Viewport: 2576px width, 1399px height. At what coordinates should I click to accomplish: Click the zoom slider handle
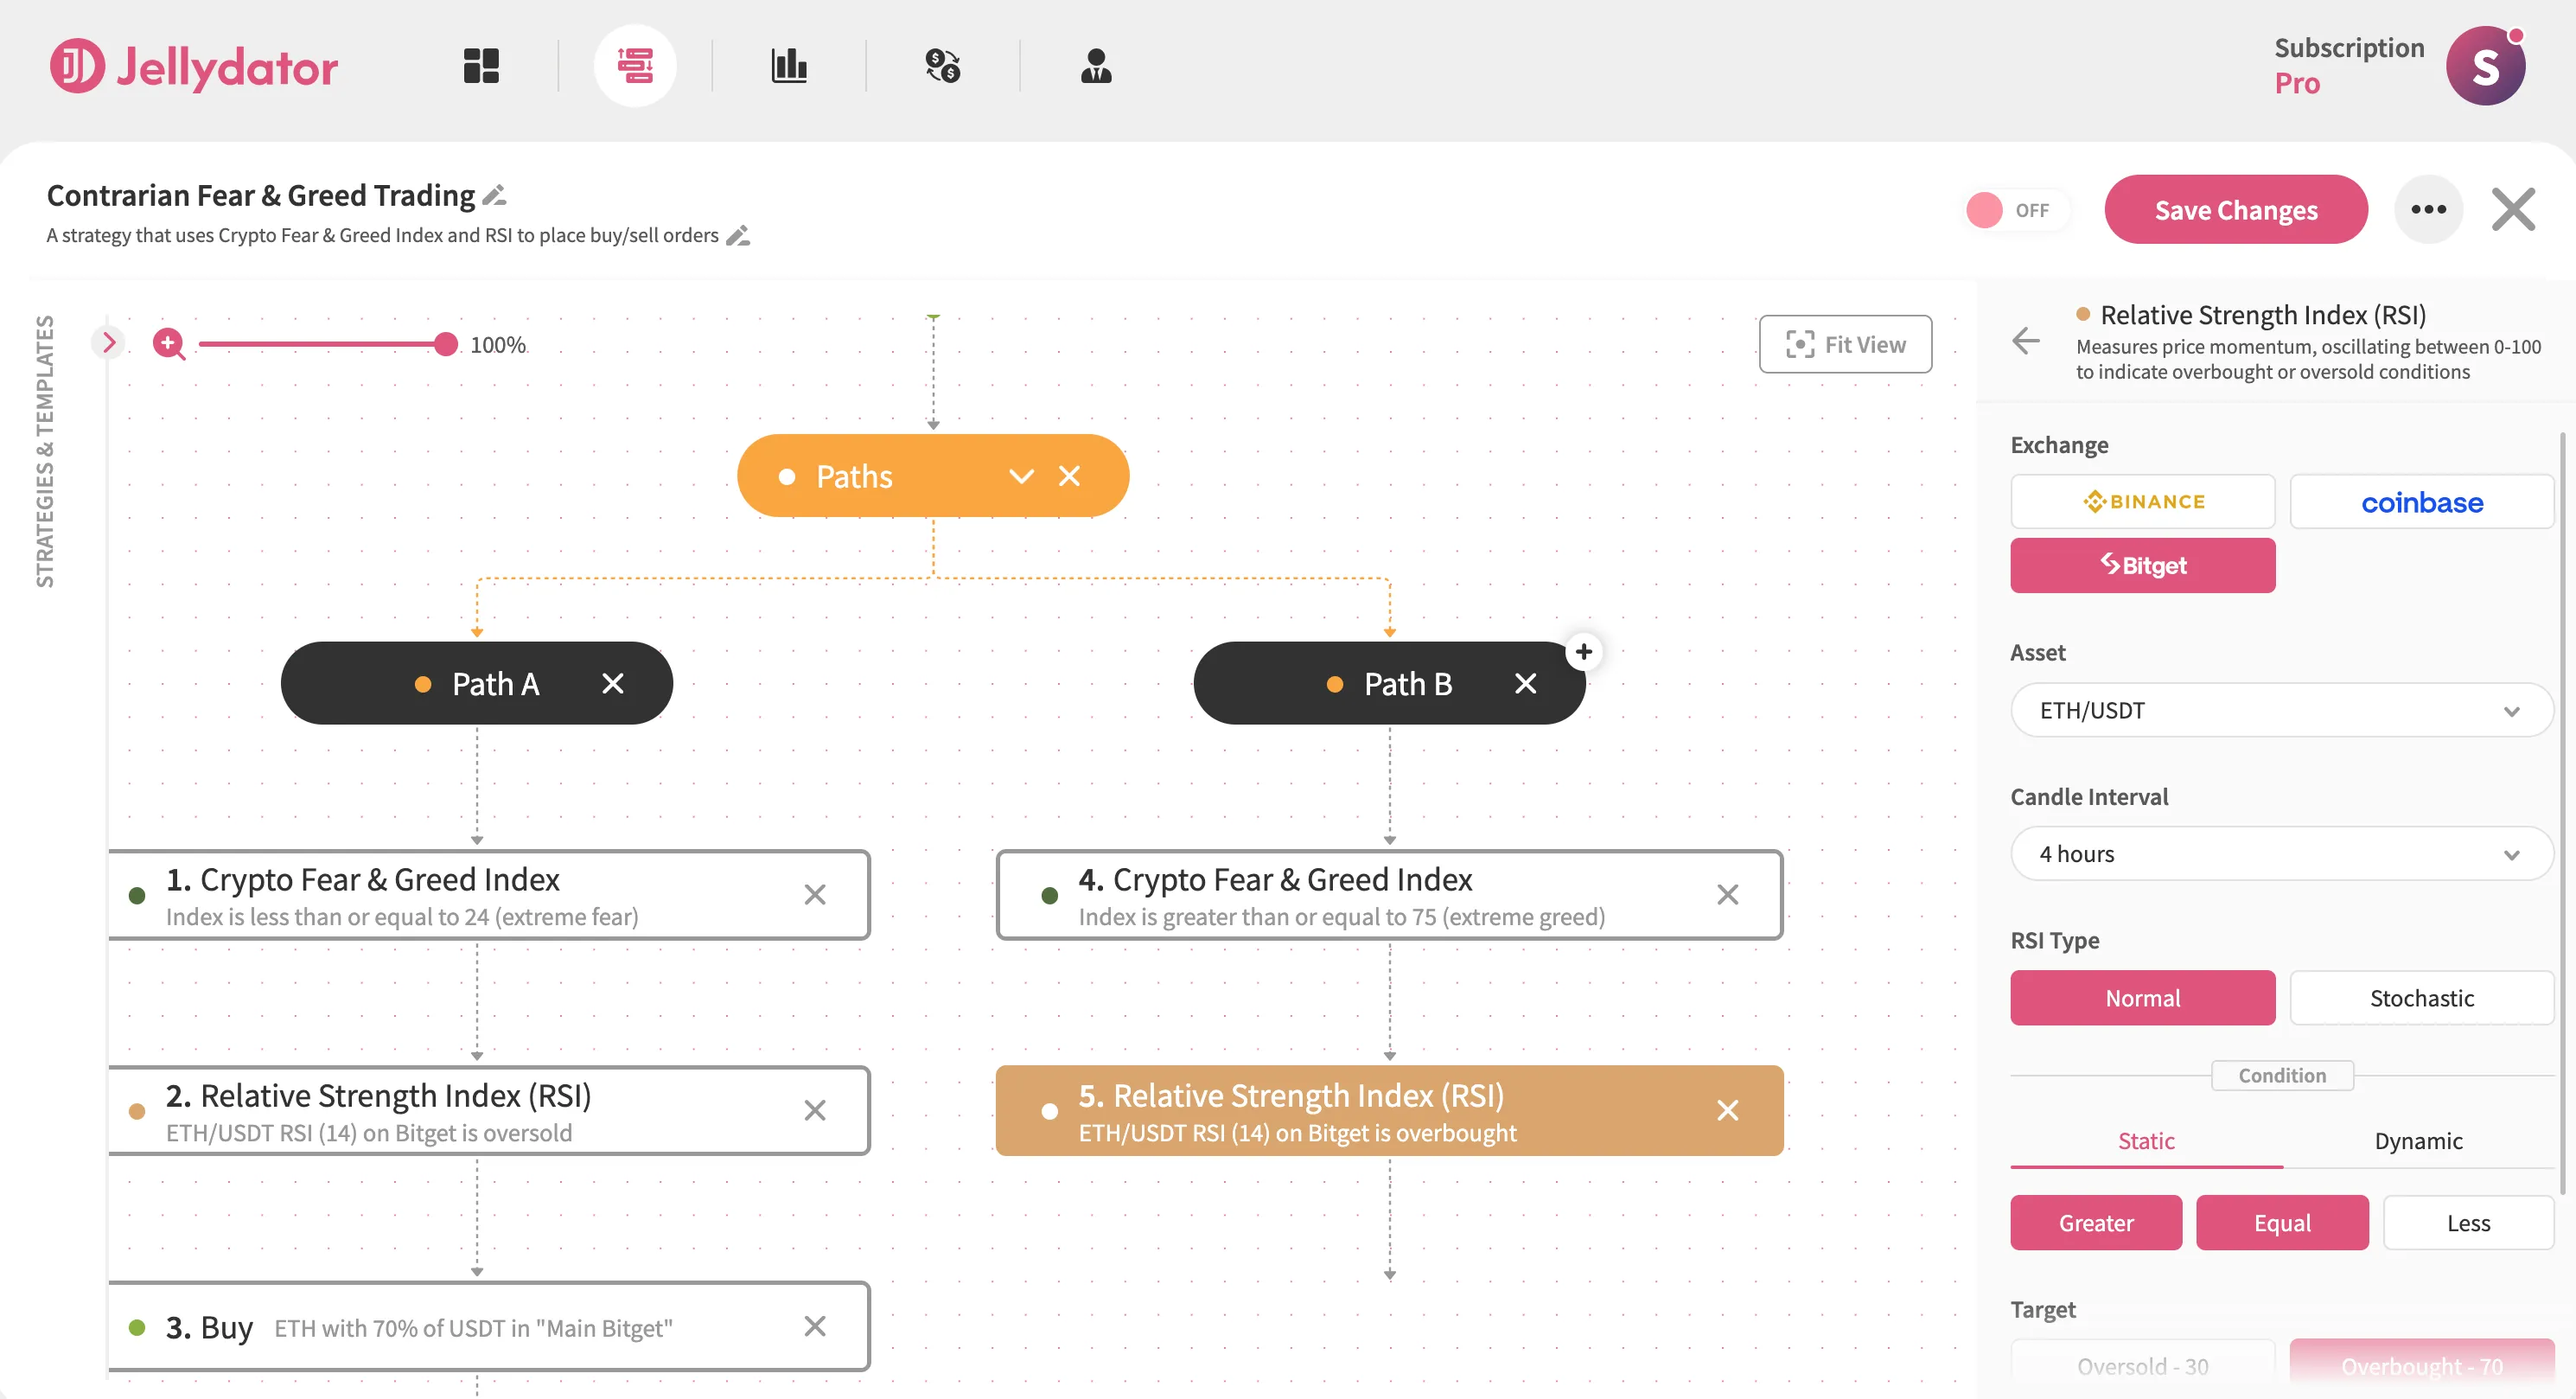click(x=445, y=344)
